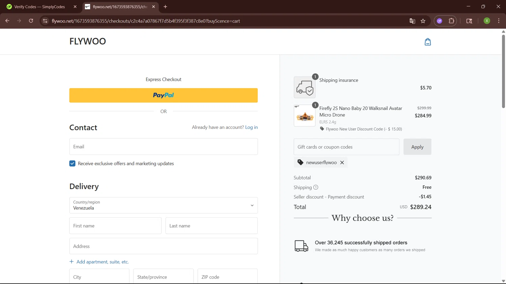This screenshot has width=506, height=284.
Task: Click the plus icon for Add apartment
Action: [72, 261]
